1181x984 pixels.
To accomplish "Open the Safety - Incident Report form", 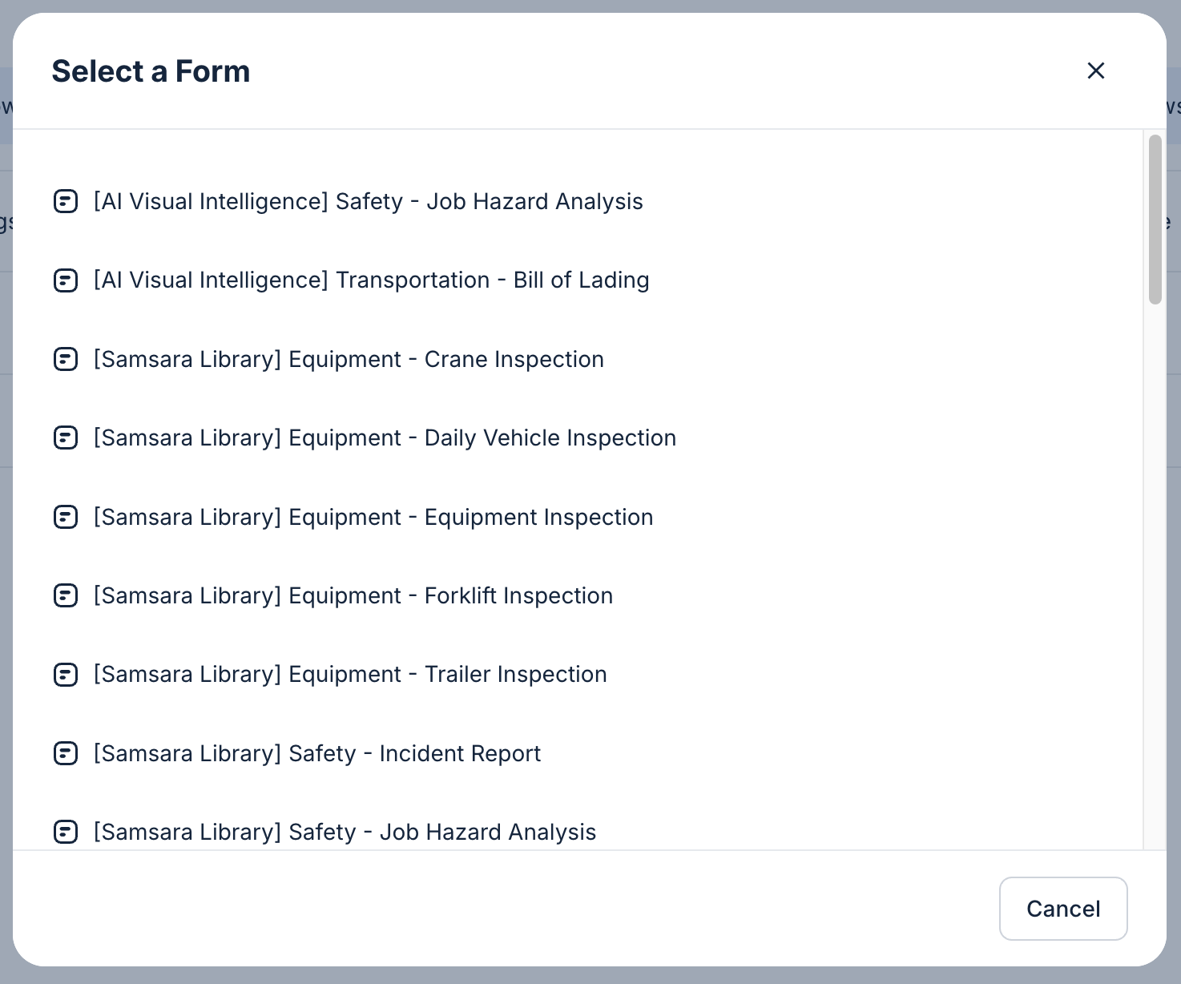I will (x=317, y=753).
